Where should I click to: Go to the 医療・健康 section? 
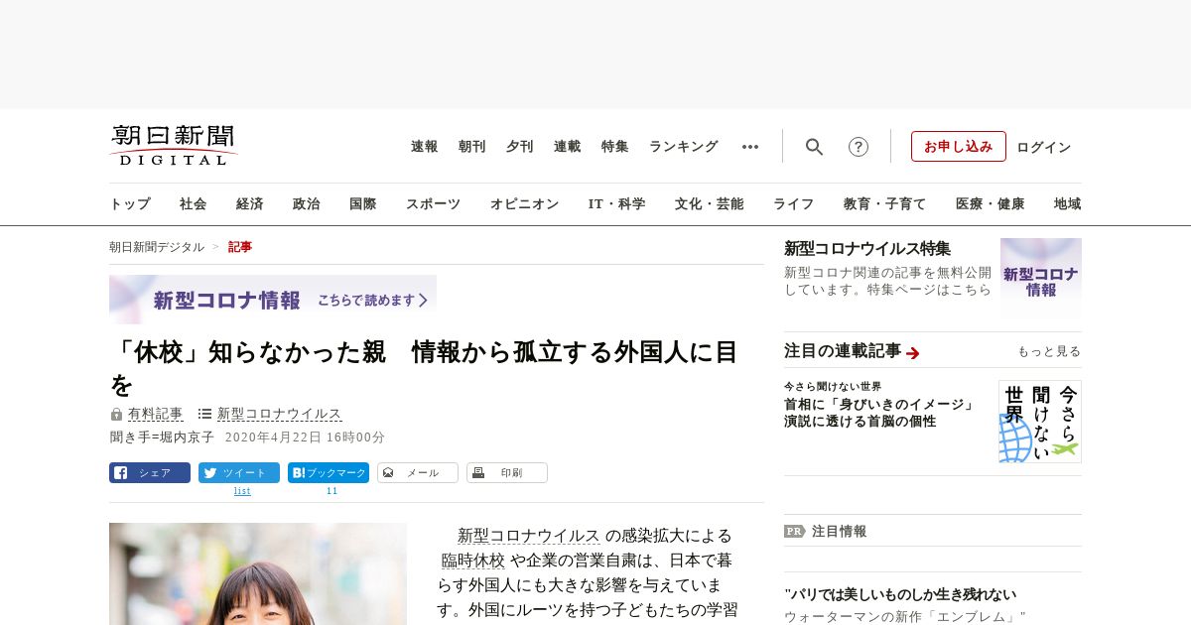[x=991, y=204]
